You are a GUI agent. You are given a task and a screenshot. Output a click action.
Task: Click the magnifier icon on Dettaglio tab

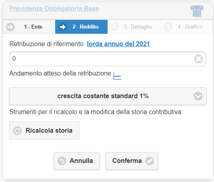tap(115, 27)
